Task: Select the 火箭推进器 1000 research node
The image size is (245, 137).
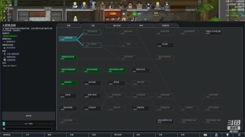Action: coord(68,39)
